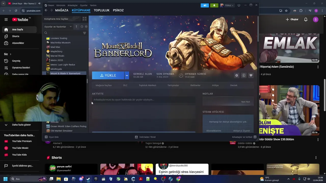Open Chrome tab search dropdown arrow

(x=3, y=3)
